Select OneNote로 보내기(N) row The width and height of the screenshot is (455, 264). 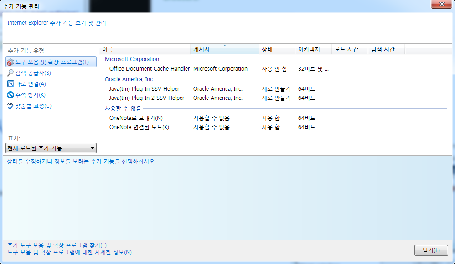pyautogui.click(x=275, y=118)
